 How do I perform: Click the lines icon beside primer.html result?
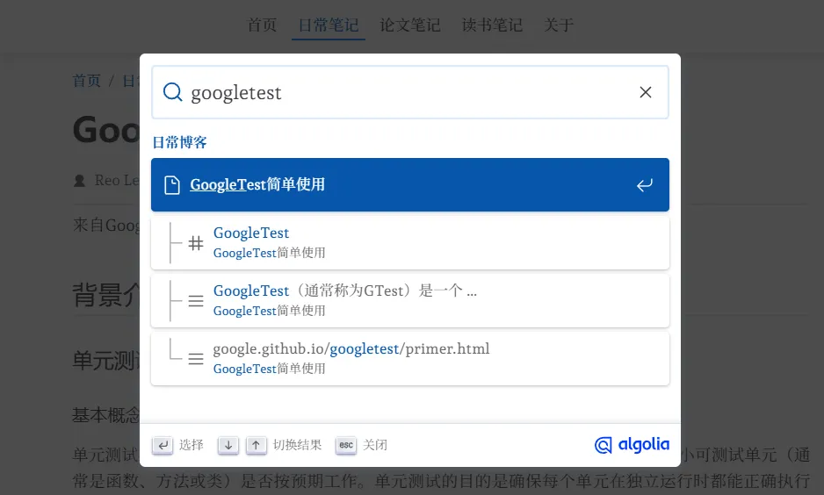196,359
